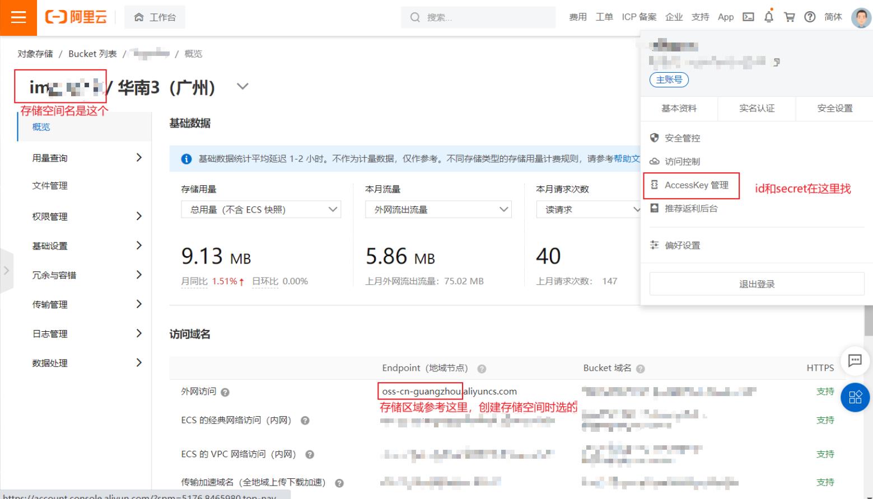
Task: Click the 主账号 badge
Action: 669,80
